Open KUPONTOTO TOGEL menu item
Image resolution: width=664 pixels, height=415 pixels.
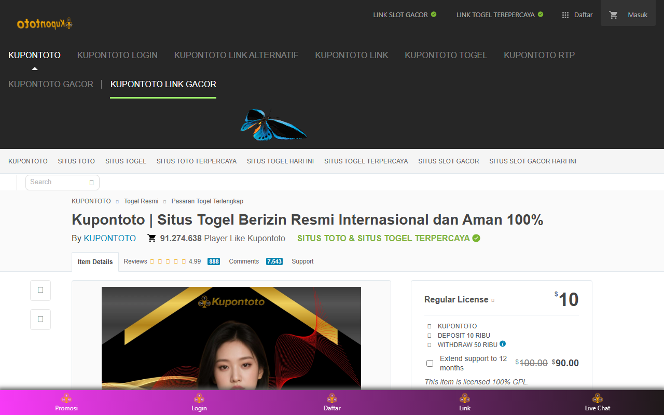pos(446,55)
